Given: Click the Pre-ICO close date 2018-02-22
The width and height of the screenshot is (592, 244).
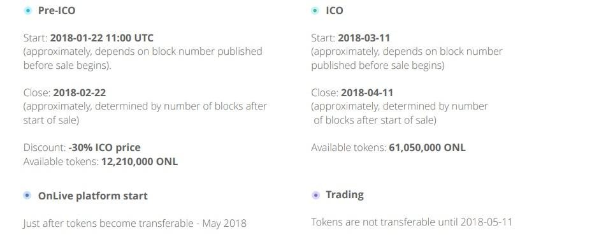Looking at the screenshot, I should (80, 92).
